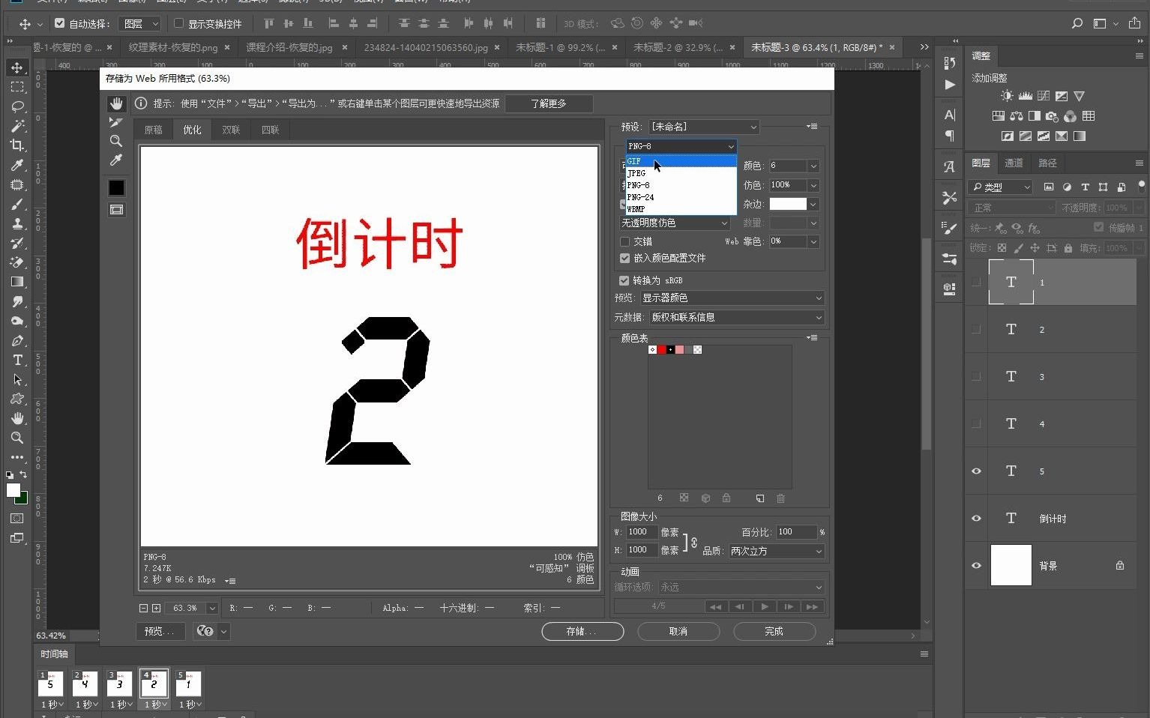
Task: Select the Rectangular Marquee tool
Action: [x=17, y=87]
